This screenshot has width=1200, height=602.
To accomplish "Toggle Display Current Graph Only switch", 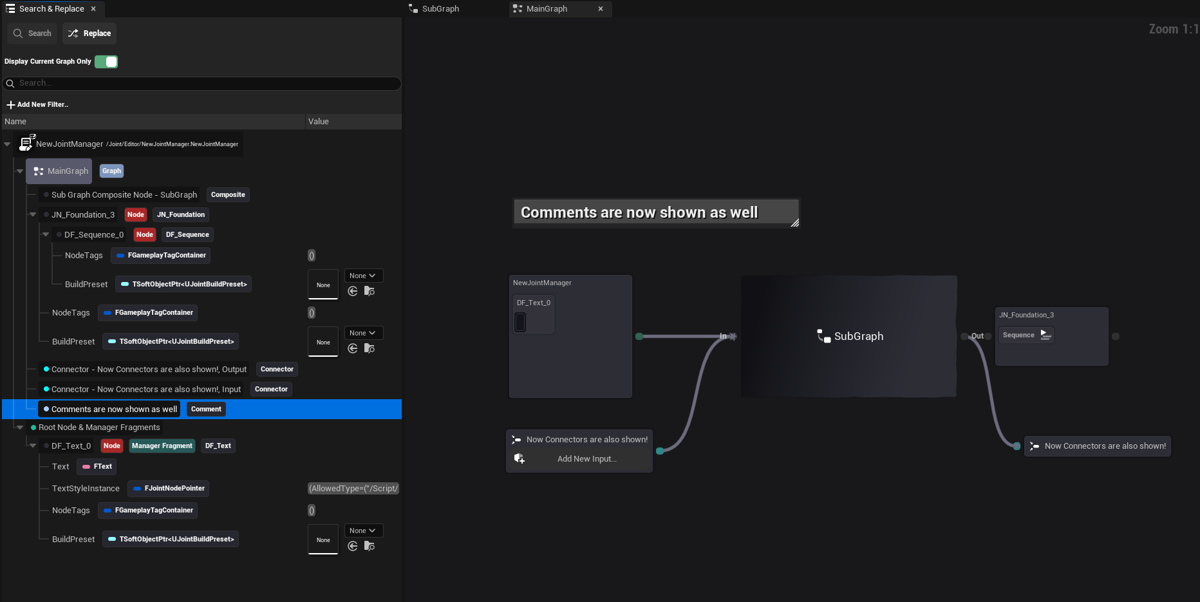I will tap(106, 62).
